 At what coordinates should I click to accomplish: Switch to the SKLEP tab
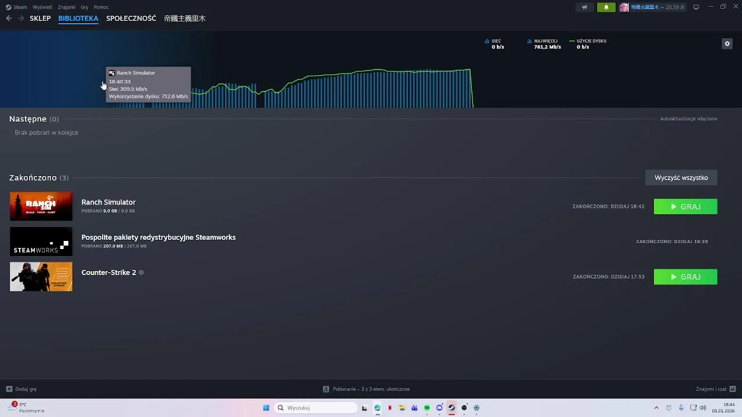(x=40, y=19)
